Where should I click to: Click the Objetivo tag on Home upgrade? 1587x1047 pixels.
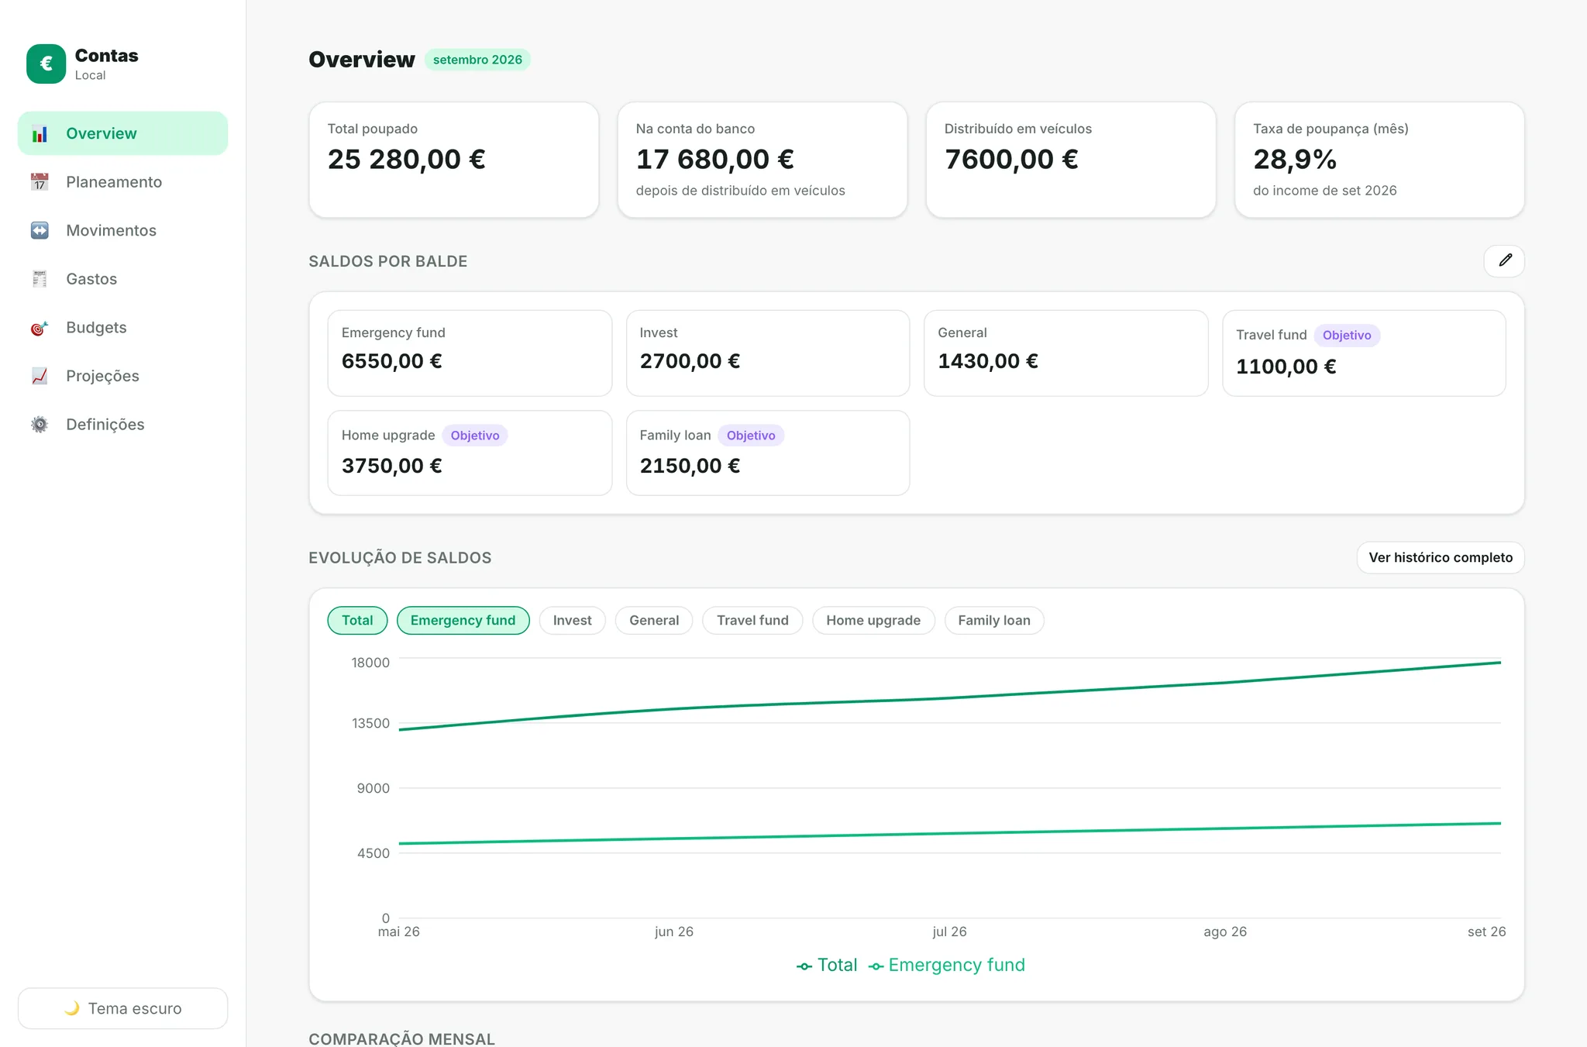[x=475, y=436]
